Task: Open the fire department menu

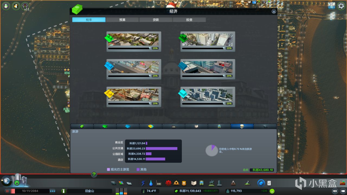Action: tap(176, 183)
